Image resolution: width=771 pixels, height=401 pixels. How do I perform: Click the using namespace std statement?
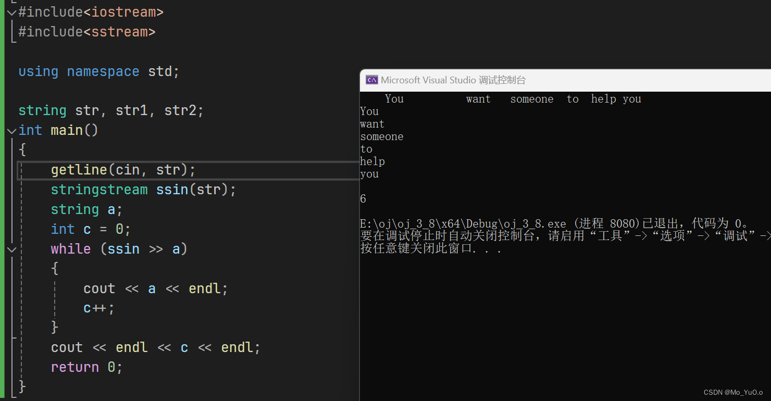coord(98,71)
